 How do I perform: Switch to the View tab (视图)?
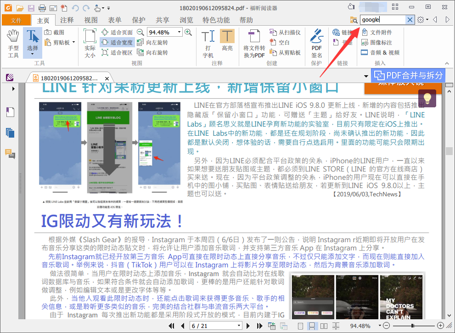click(x=91, y=20)
